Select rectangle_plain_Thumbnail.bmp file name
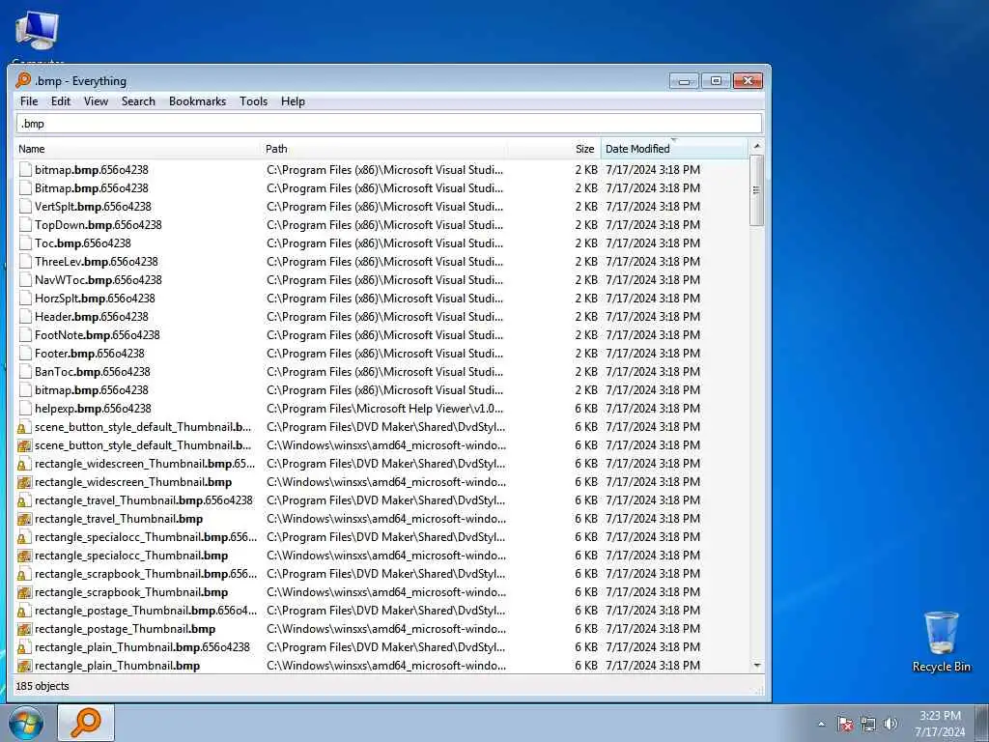 117,665
